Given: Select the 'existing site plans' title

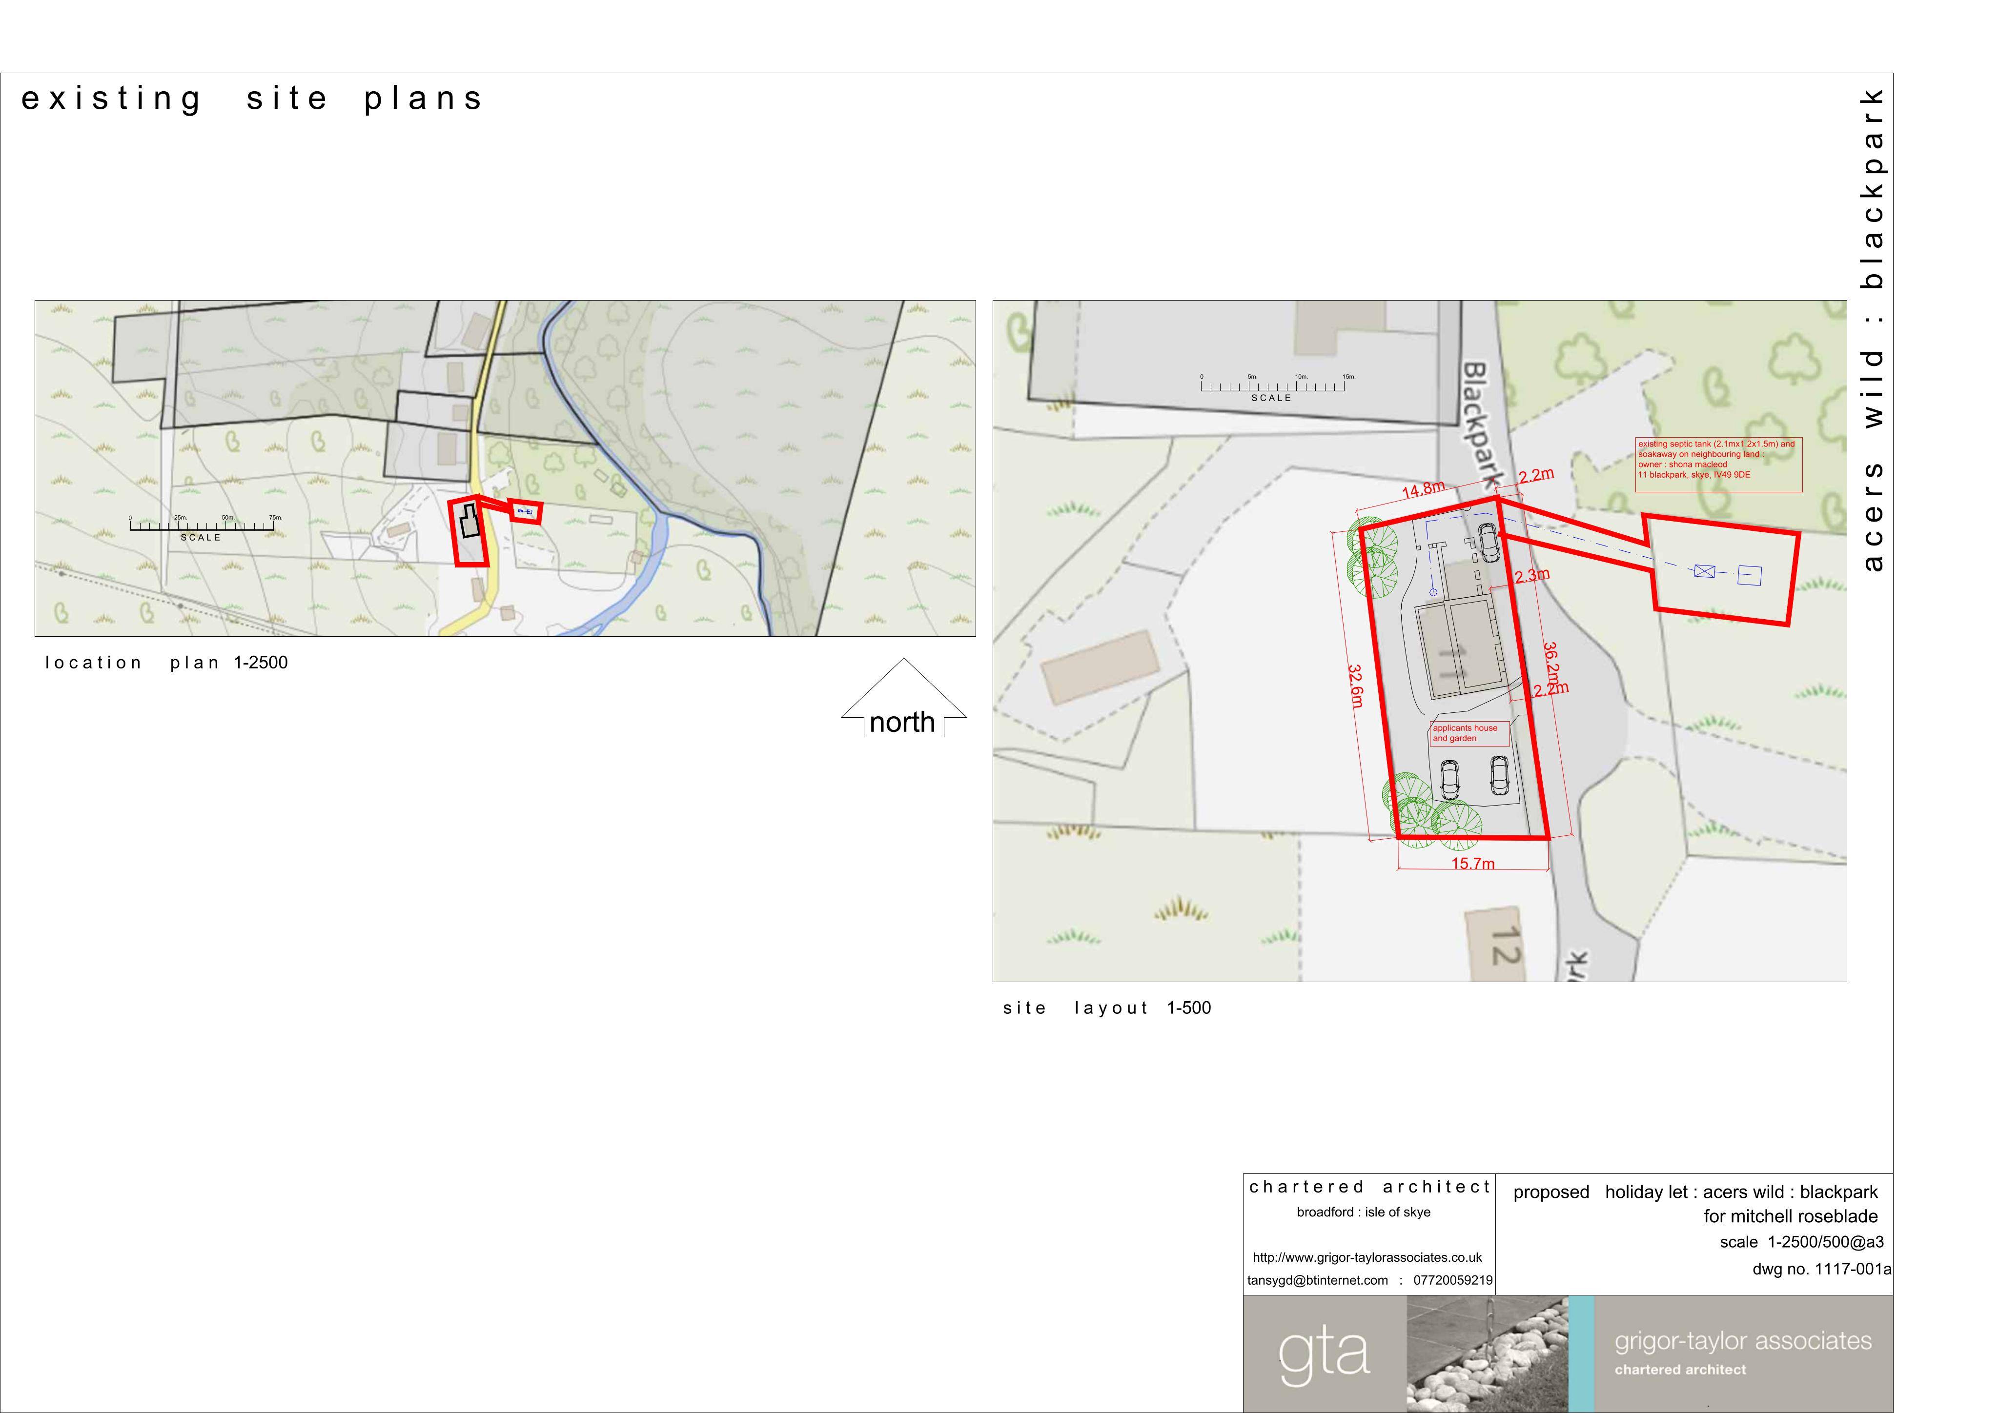Looking at the screenshot, I should point(252,99).
